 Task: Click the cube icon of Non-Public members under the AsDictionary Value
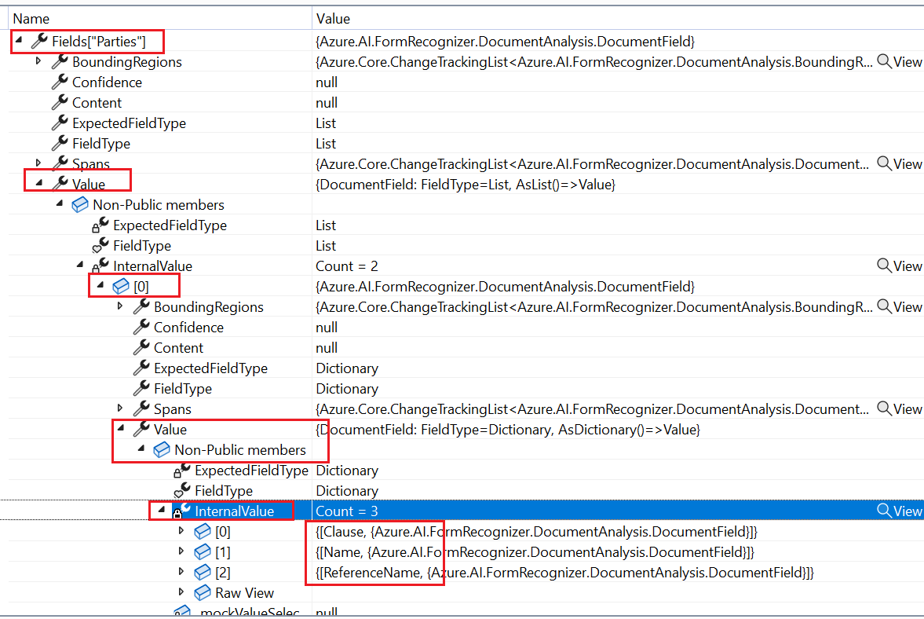pos(162,450)
